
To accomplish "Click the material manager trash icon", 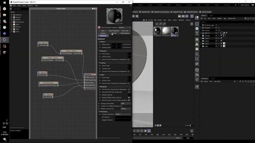I will coord(192,24).
